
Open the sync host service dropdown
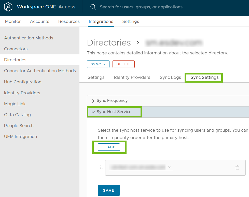click(x=141, y=167)
